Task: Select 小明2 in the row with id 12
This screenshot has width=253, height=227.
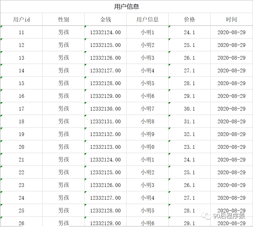Action: click(148, 45)
